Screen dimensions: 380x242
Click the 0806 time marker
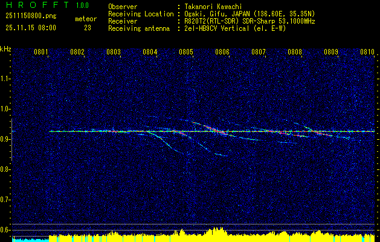(x=222, y=52)
